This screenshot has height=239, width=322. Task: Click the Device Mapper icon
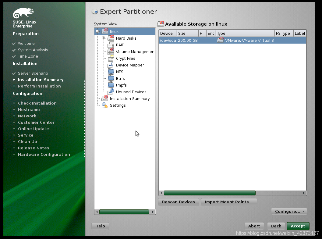(111, 65)
